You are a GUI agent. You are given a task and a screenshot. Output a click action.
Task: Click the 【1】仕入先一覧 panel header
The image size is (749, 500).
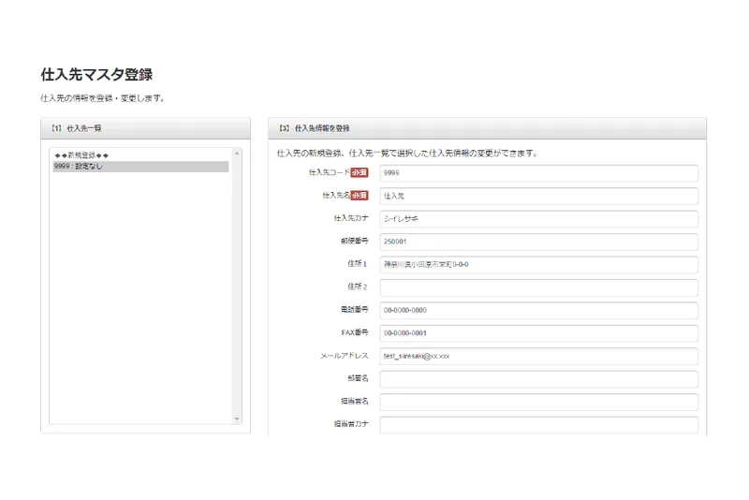pyautogui.click(x=146, y=128)
